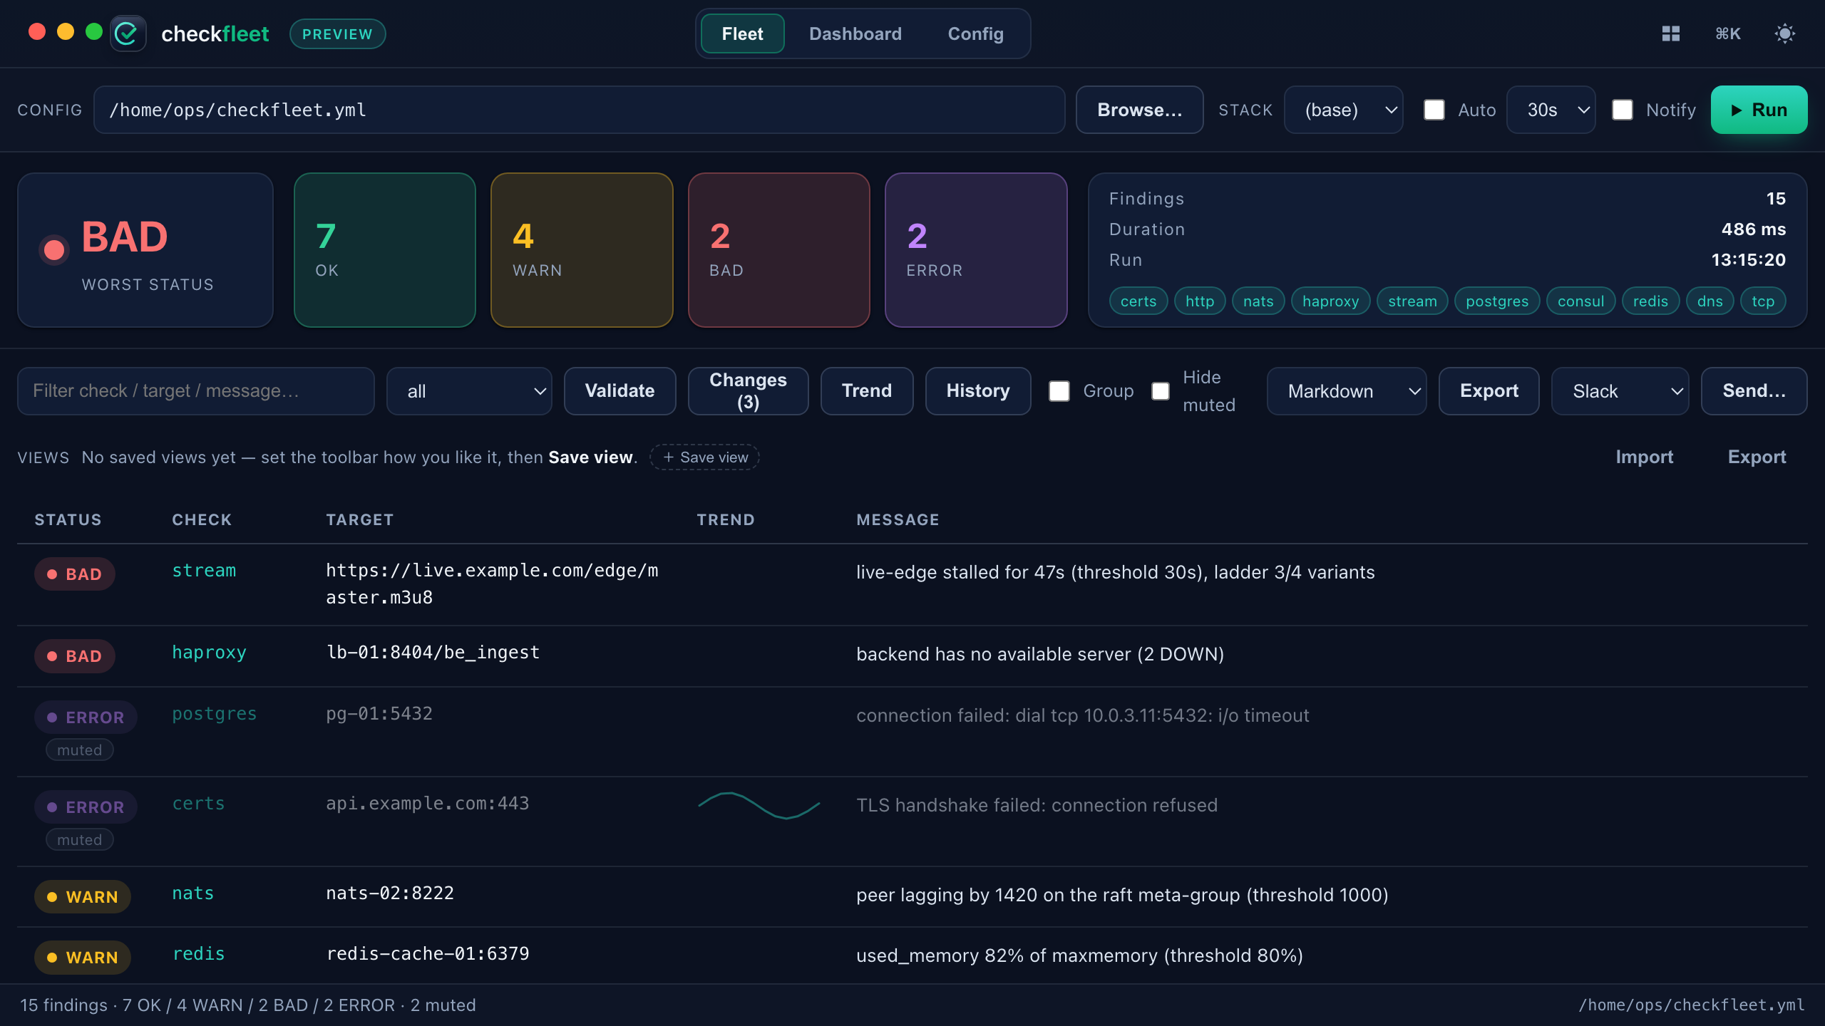Click the Send... button
The image size is (1825, 1026).
[x=1754, y=390]
